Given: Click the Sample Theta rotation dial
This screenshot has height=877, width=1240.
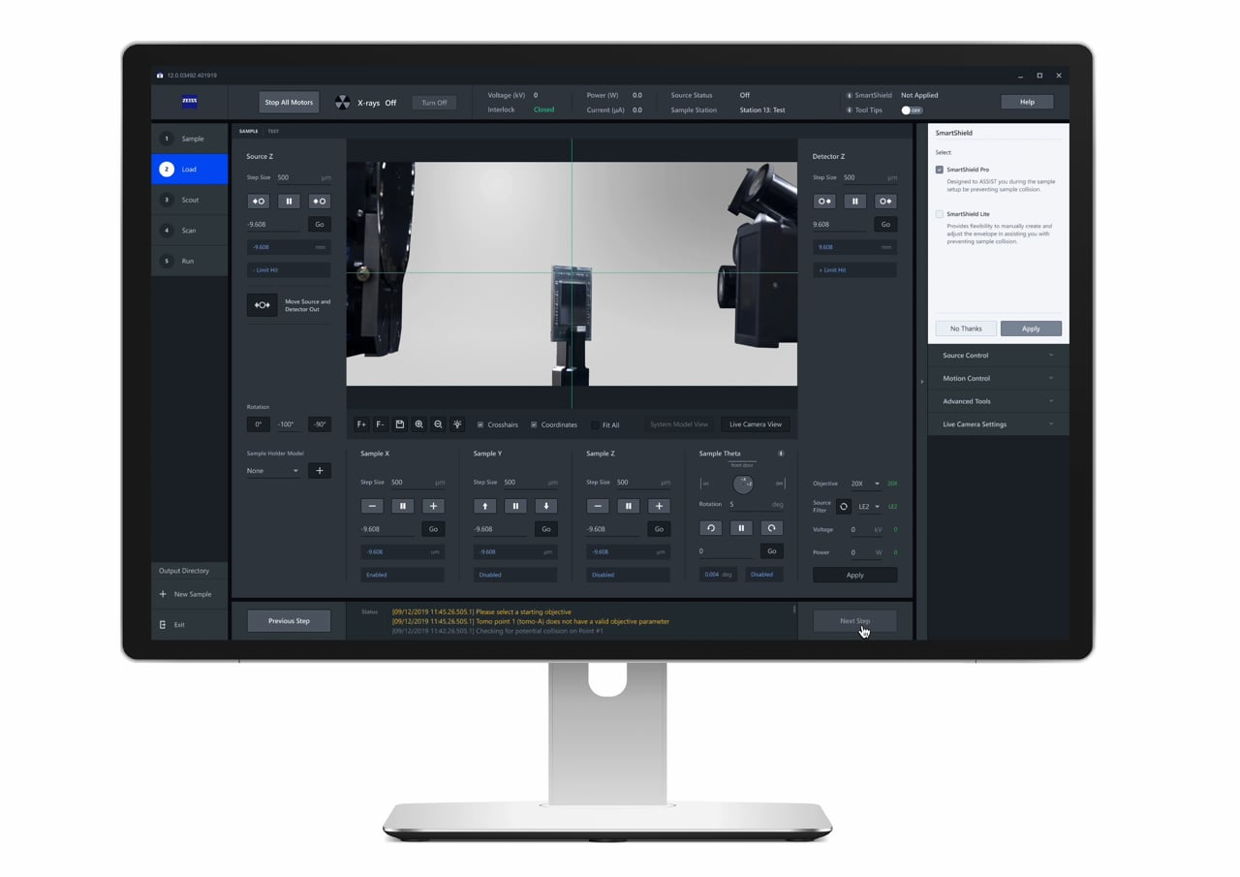Looking at the screenshot, I should 743,484.
